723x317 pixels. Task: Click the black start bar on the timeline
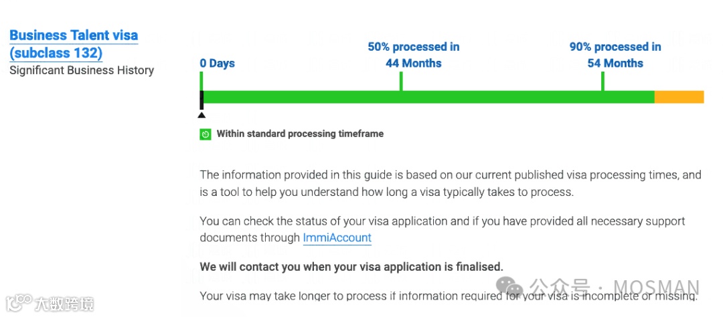click(x=202, y=100)
